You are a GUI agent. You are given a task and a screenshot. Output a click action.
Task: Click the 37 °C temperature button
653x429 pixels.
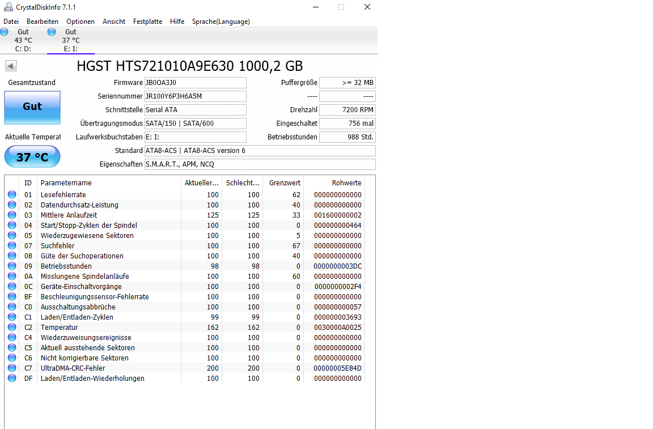(32, 156)
